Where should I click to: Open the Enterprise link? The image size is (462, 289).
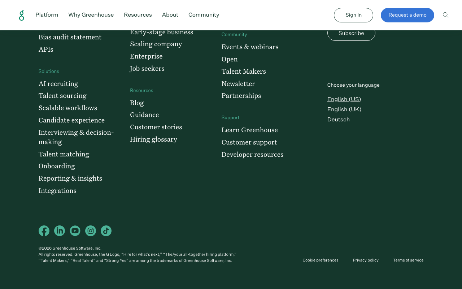coord(146,56)
